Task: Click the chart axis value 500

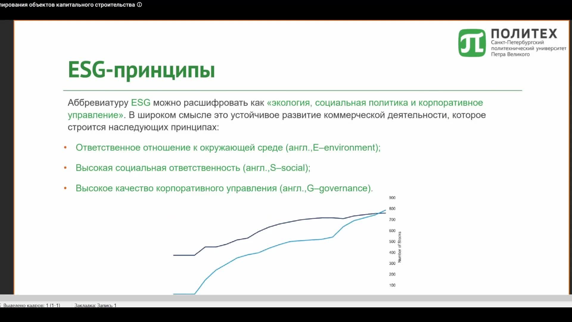Action: [392, 241]
